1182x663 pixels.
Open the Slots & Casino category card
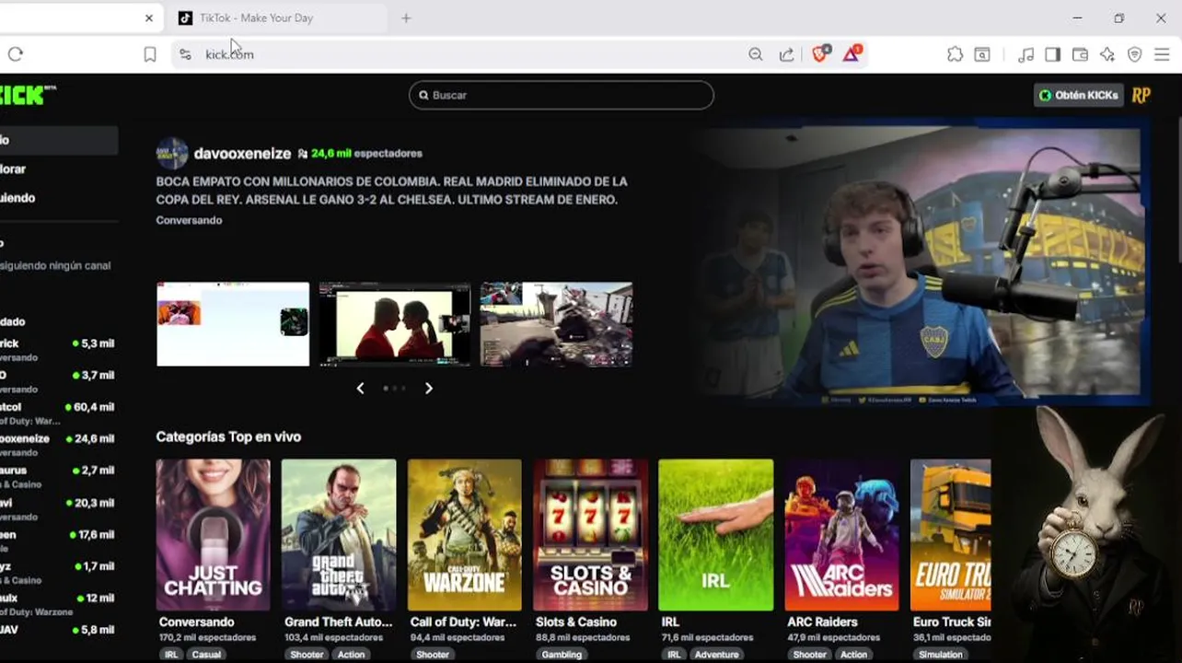(590, 535)
